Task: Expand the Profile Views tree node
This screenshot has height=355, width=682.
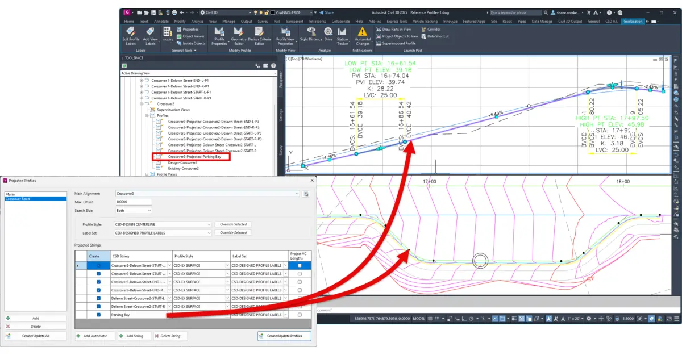Action: tap(147, 174)
